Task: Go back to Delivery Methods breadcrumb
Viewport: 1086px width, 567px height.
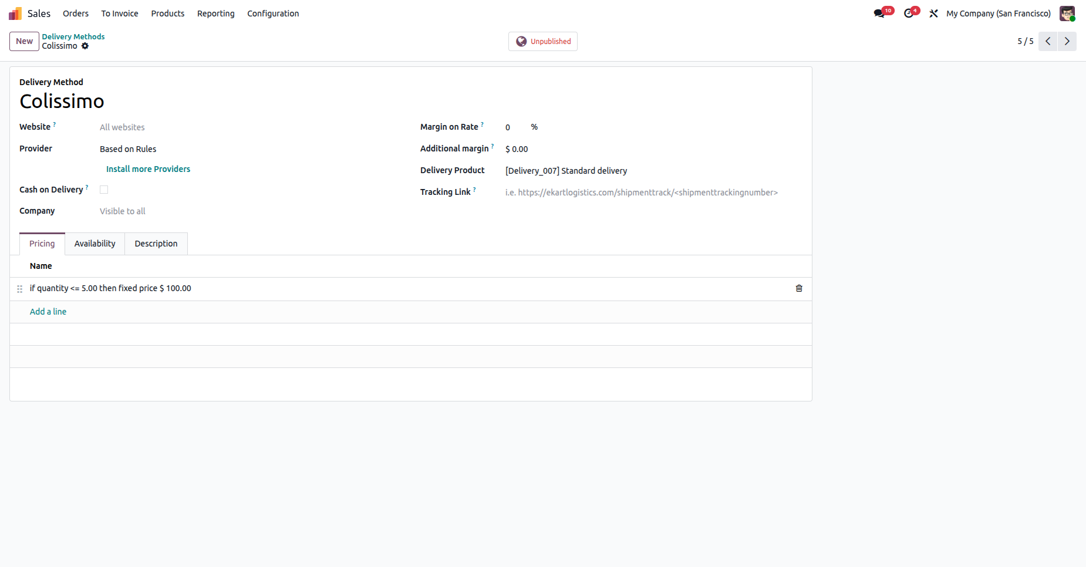Action: [x=73, y=36]
